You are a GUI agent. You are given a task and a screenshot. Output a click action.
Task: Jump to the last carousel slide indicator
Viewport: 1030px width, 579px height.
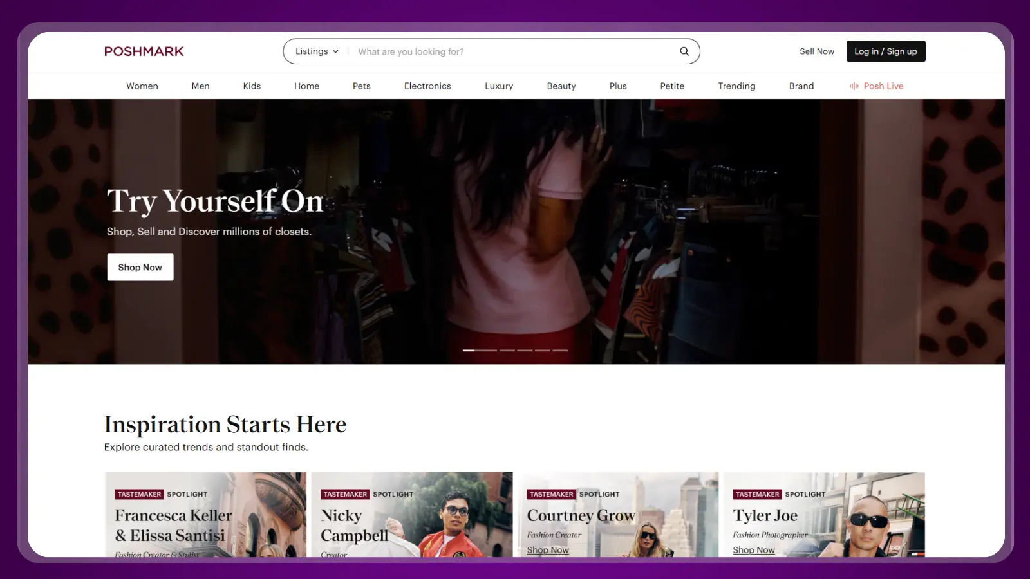point(560,351)
